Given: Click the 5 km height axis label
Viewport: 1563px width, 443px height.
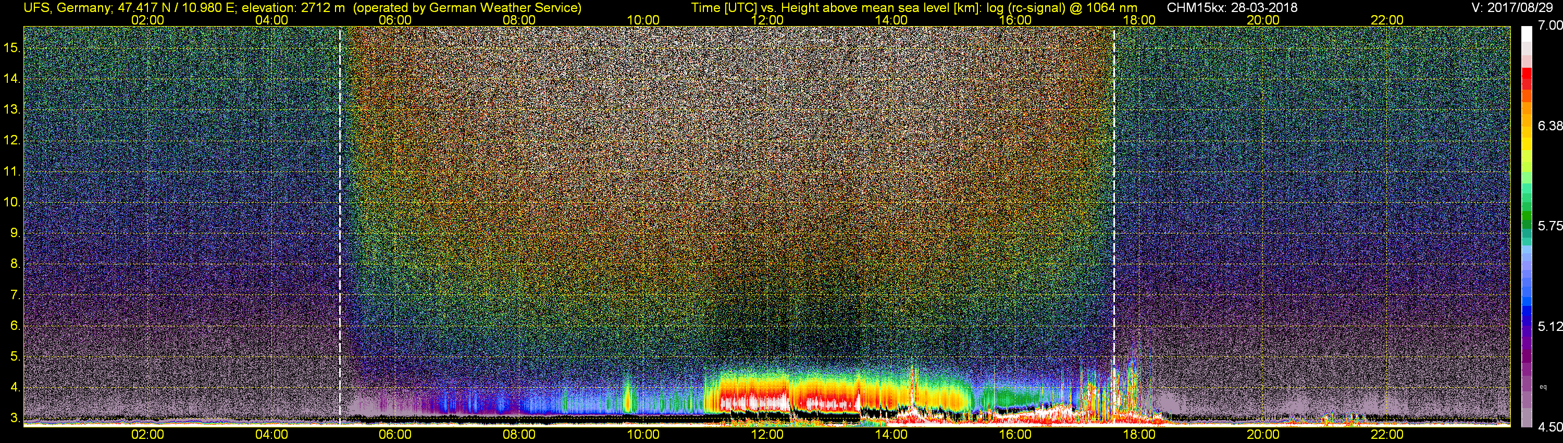Looking at the screenshot, I should (15, 357).
